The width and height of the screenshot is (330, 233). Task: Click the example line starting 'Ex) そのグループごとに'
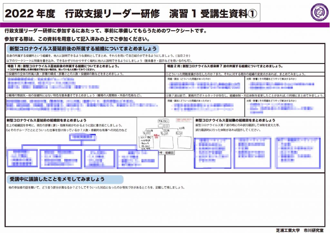click(x=67, y=130)
